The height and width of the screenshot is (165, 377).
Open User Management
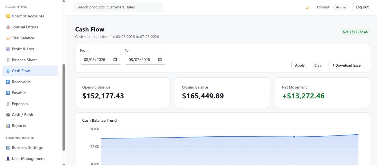click(x=30, y=159)
